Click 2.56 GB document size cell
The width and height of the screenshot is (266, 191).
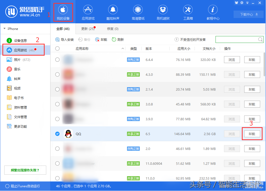tap(210, 134)
